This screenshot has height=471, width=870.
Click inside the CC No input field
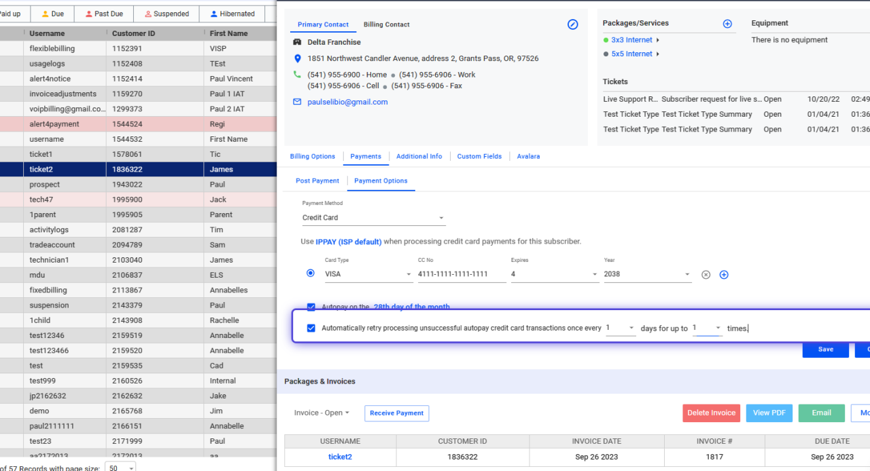462,274
